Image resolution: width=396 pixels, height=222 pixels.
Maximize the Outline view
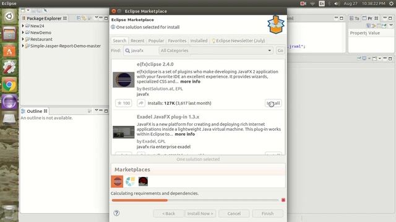(106, 111)
